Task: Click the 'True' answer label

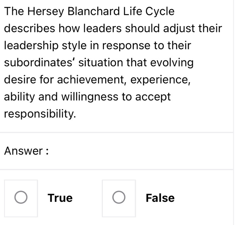Action: click(60, 198)
